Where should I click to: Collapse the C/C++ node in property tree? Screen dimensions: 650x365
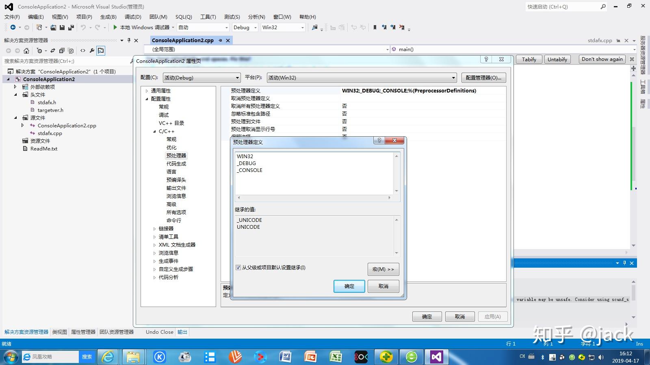coord(154,131)
